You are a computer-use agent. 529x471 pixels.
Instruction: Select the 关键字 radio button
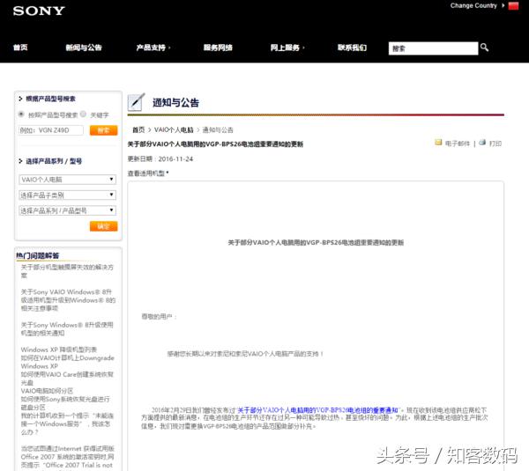[x=84, y=114]
